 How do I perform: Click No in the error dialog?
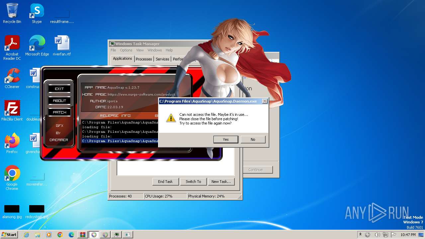click(x=253, y=139)
